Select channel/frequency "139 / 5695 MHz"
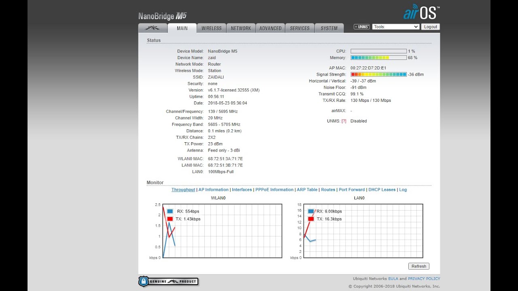 [223, 112]
